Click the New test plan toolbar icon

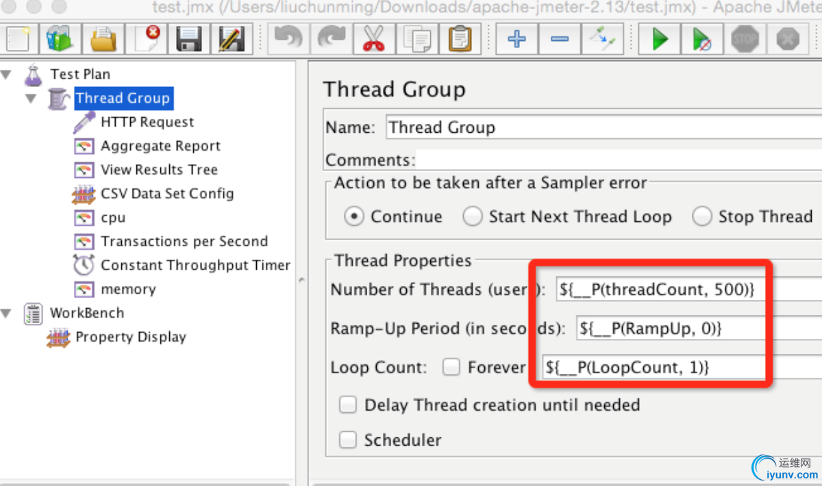18,39
